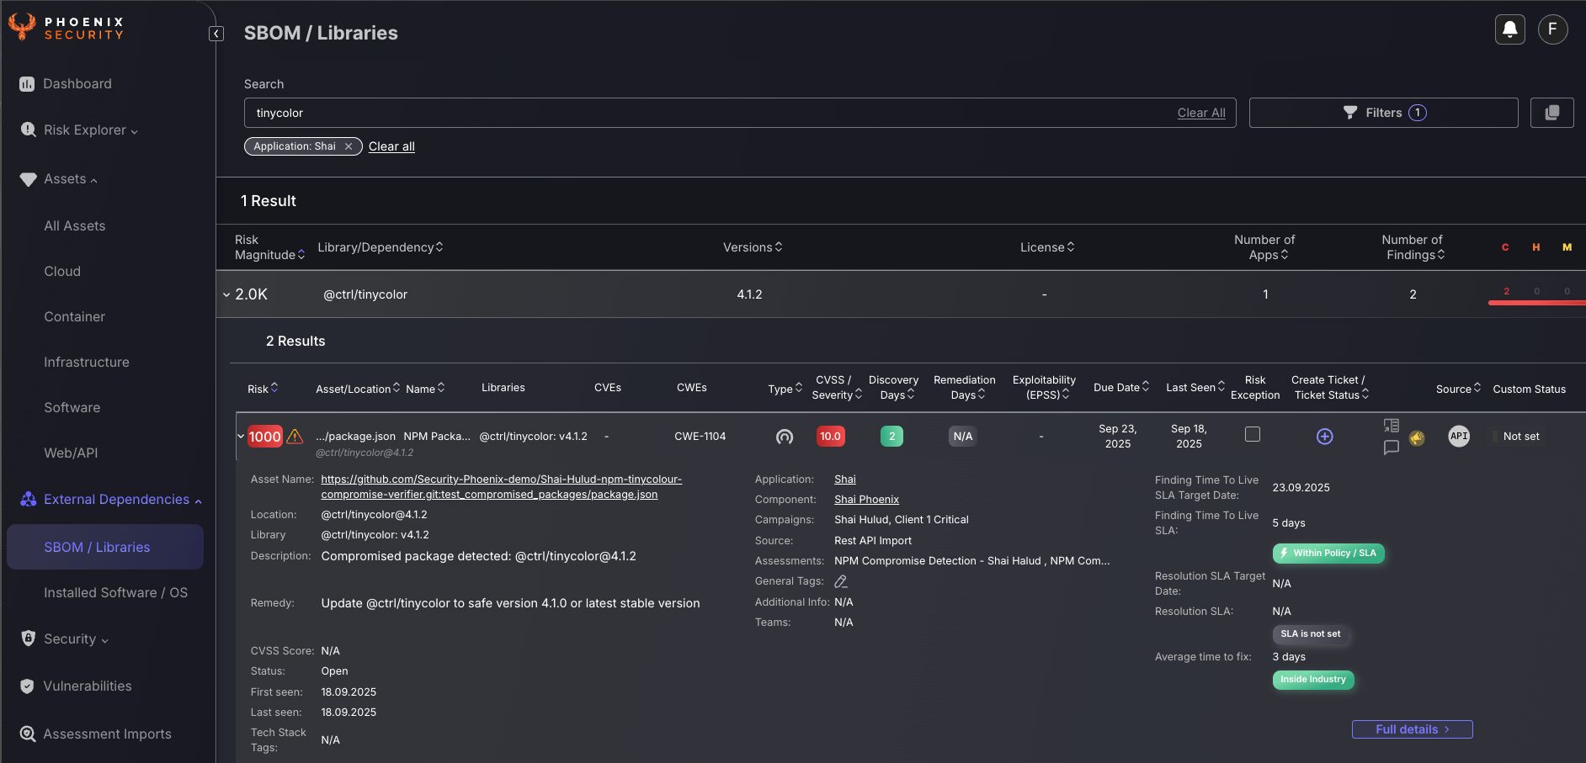Click the API source badge
1586x763 pixels.
1458,436
